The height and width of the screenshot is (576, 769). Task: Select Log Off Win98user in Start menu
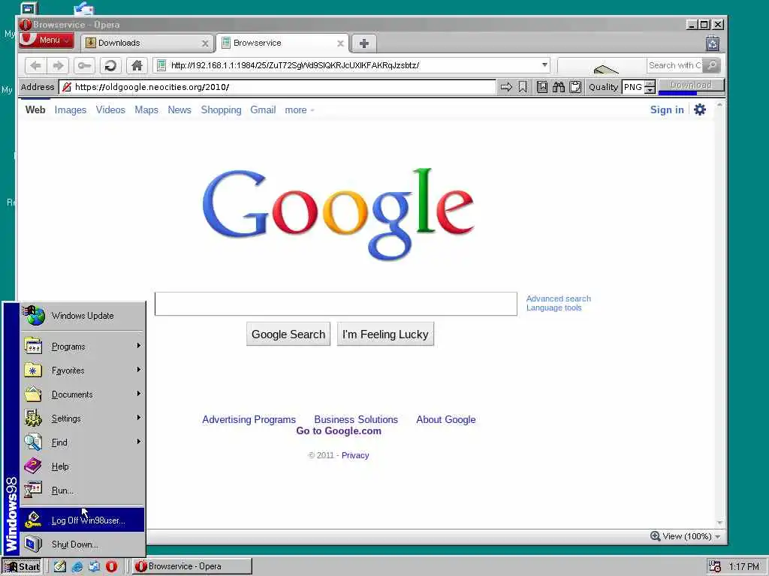83,520
